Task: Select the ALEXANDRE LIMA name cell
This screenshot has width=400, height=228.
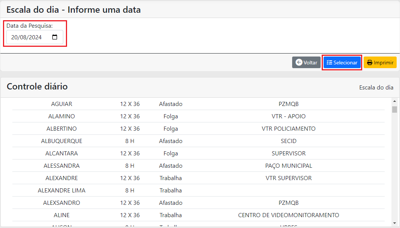Action: coord(62,190)
